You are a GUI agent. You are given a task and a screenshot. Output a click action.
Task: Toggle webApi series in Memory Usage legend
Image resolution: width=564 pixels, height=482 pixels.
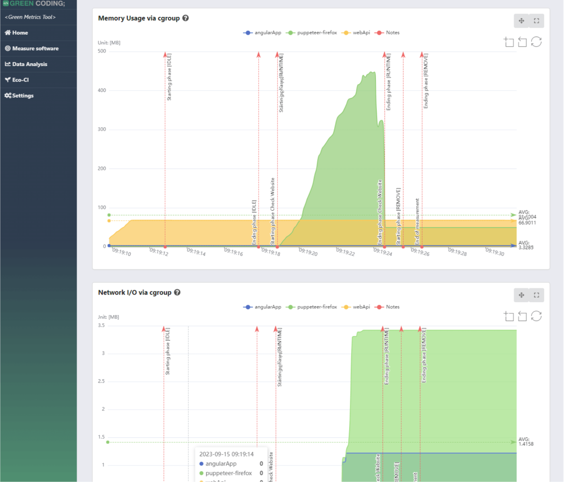(x=356, y=33)
